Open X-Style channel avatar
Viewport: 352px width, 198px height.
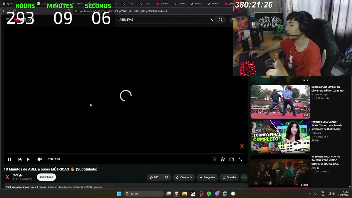7,177
